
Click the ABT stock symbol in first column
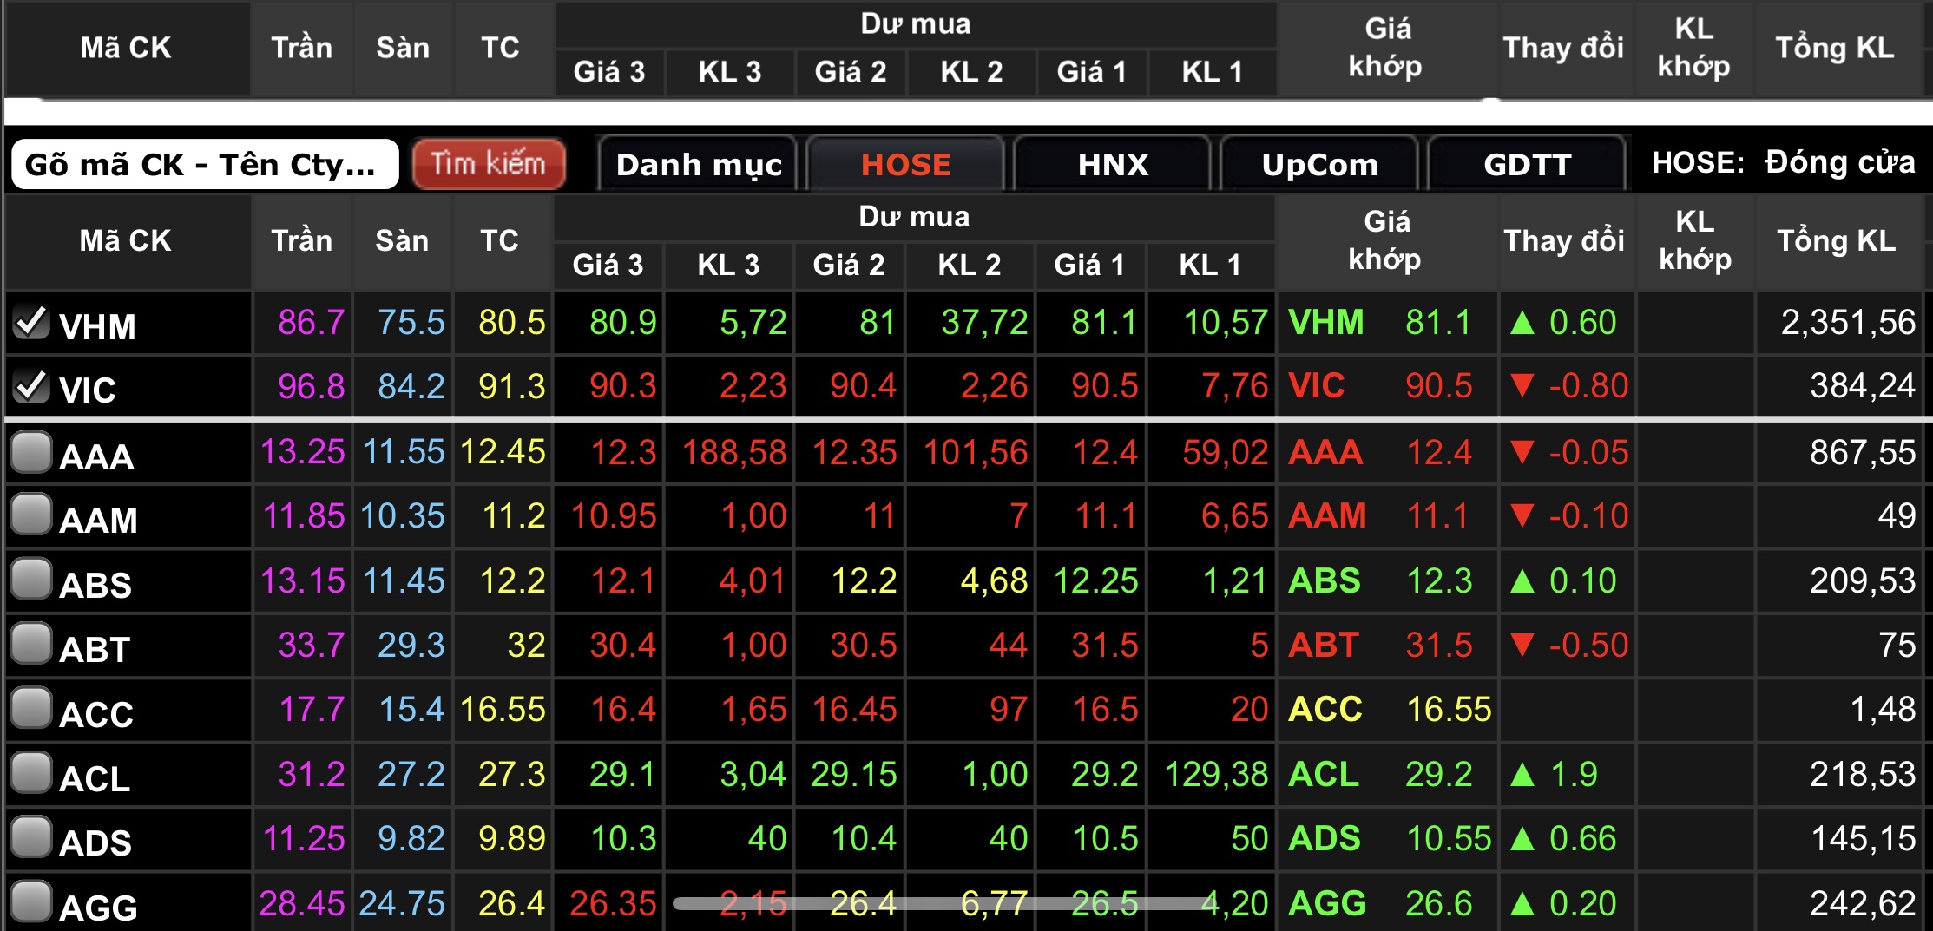pyautogui.click(x=95, y=650)
